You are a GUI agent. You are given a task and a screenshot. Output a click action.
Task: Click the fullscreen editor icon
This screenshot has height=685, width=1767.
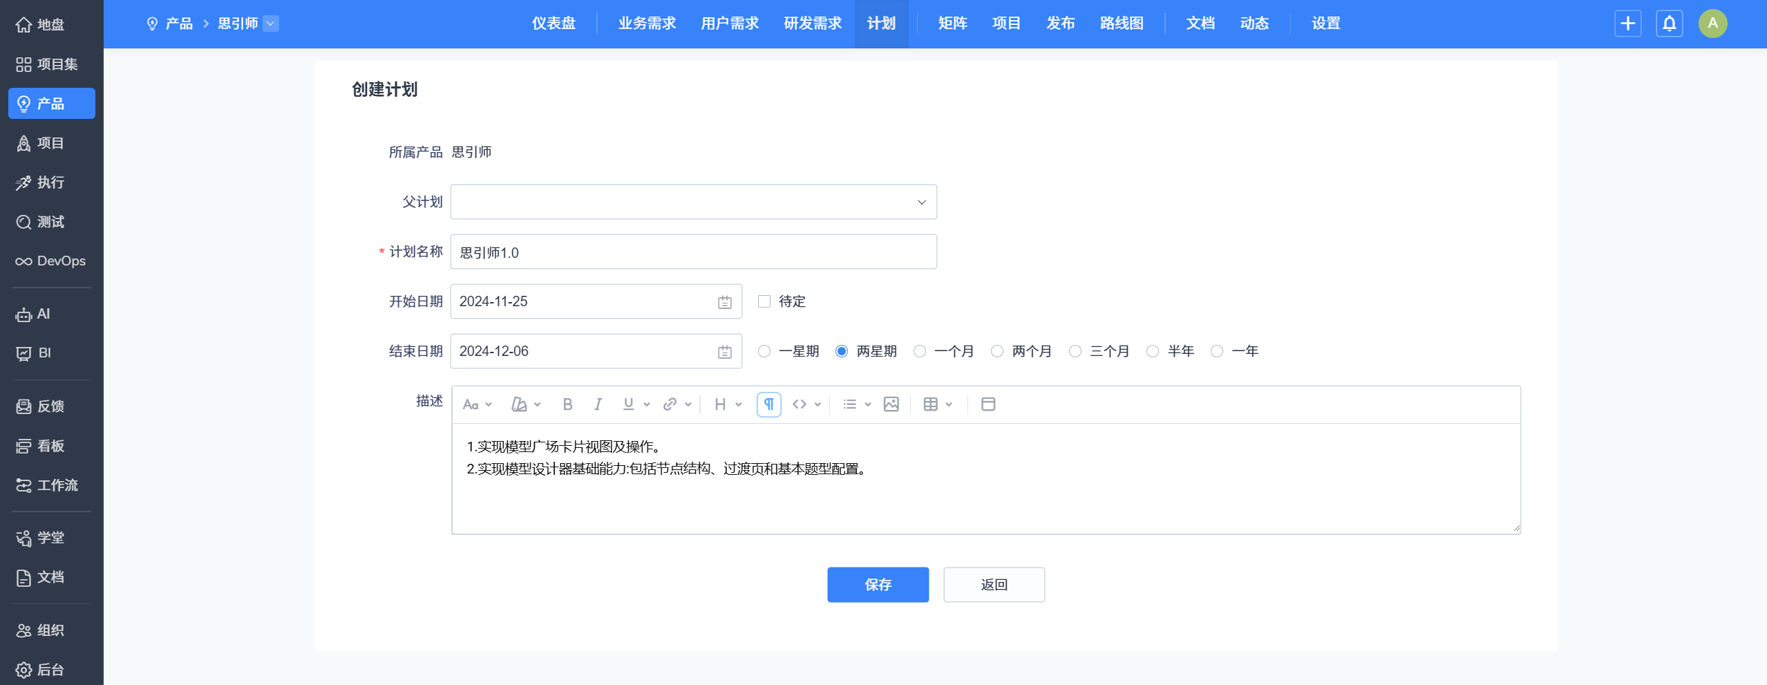[988, 404]
